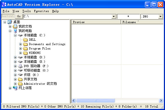Open the path C:\ dropdown arrow
The image size is (165, 110).
(x=114, y=16)
